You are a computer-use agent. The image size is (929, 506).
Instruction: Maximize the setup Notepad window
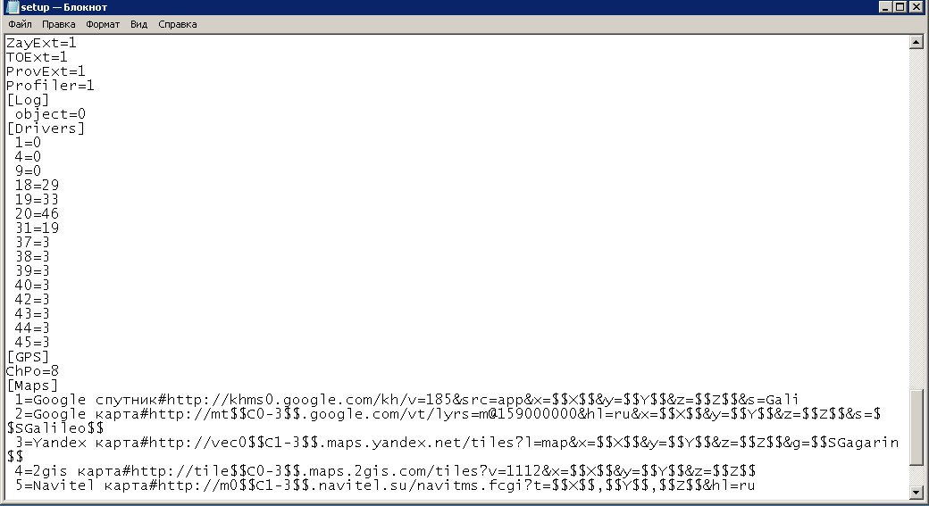tap(900, 7)
